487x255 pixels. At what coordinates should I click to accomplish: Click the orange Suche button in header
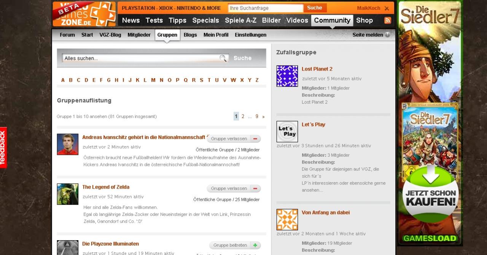tap(315, 8)
